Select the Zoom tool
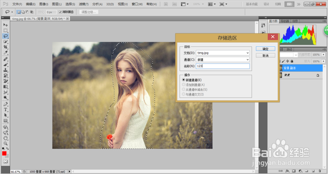The width and height of the screenshot is (328, 174). [6, 144]
